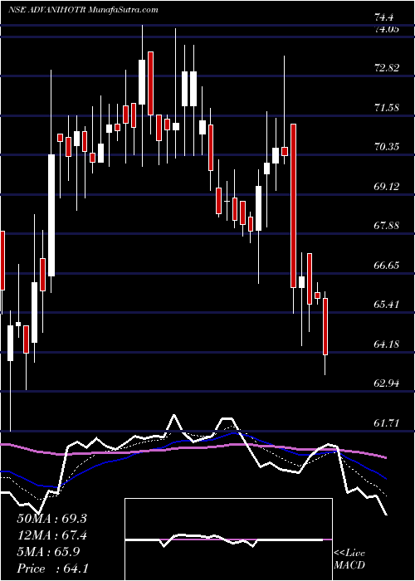The height and width of the screenshot is (581, 415).
Task: Click the 67.88 price axis label
Action: click(x=387, y=225)
